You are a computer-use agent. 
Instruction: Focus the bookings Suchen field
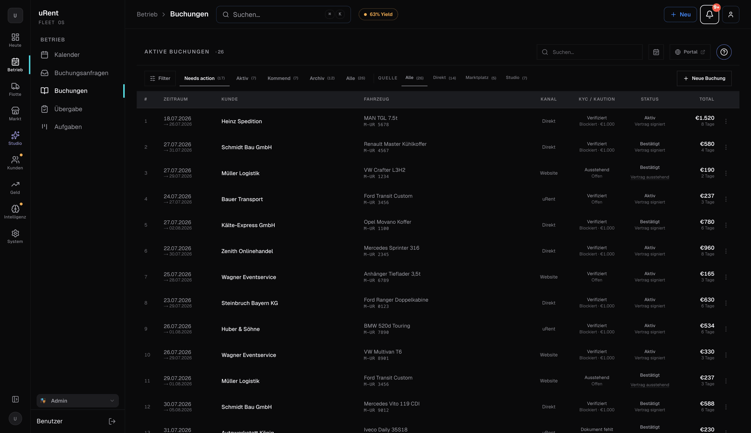tap(590, 52)
